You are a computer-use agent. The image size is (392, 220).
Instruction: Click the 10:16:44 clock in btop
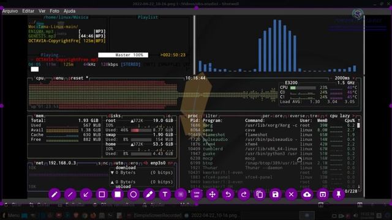195,78
